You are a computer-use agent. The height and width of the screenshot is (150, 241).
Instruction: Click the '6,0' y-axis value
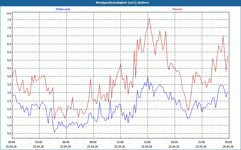coord(9,44)
